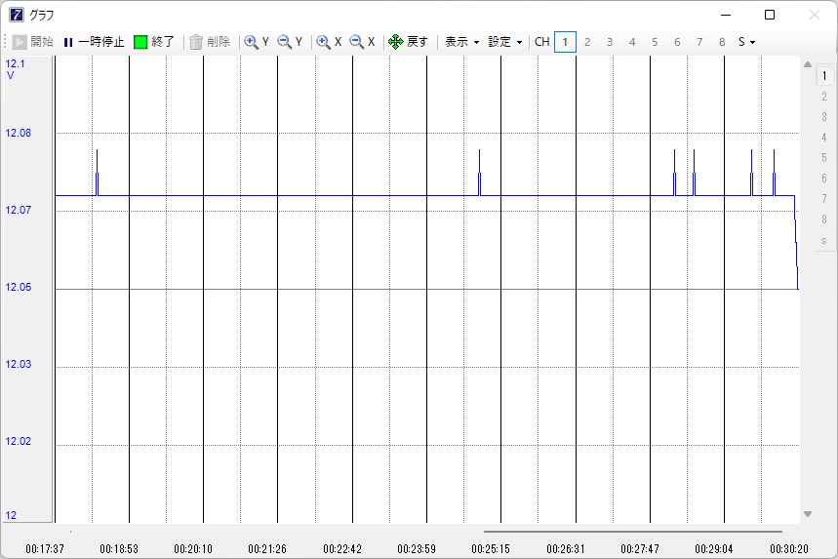
Task: Click the Y-axis zoom in magnifier
Action: coord(258,42)
